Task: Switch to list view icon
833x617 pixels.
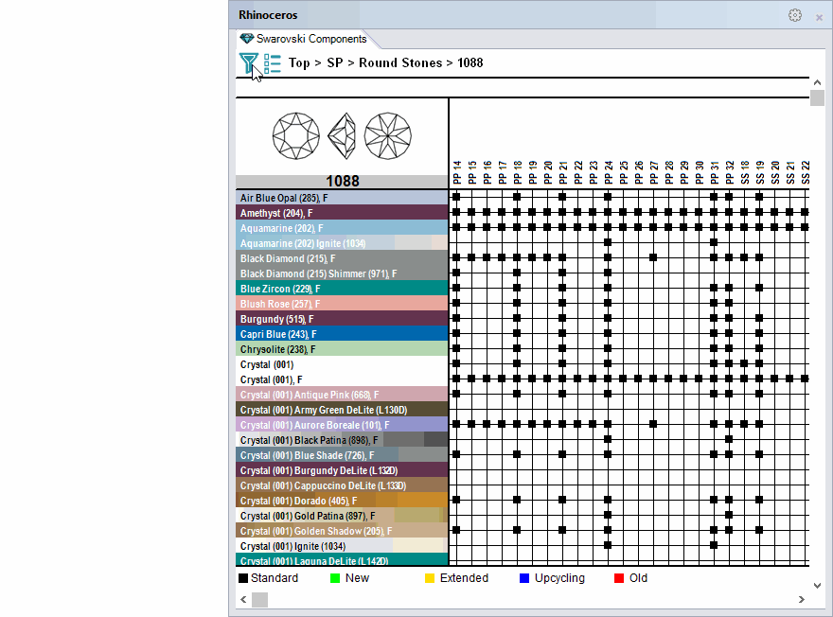Action: 273,63
